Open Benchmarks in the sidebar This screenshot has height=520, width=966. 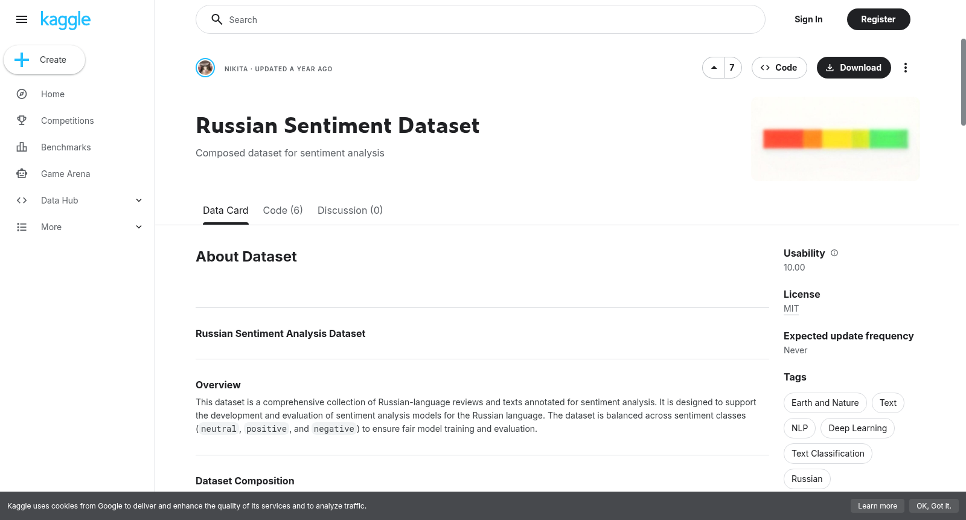66,147
